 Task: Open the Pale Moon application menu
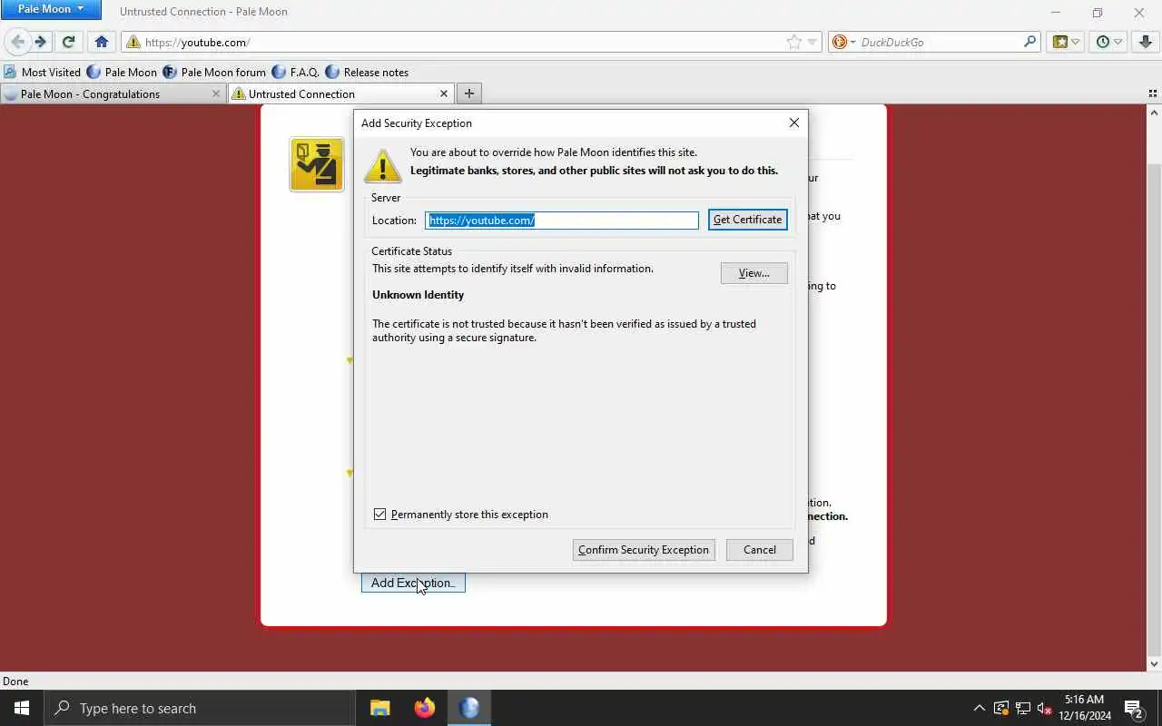click(x=51, y=9)
